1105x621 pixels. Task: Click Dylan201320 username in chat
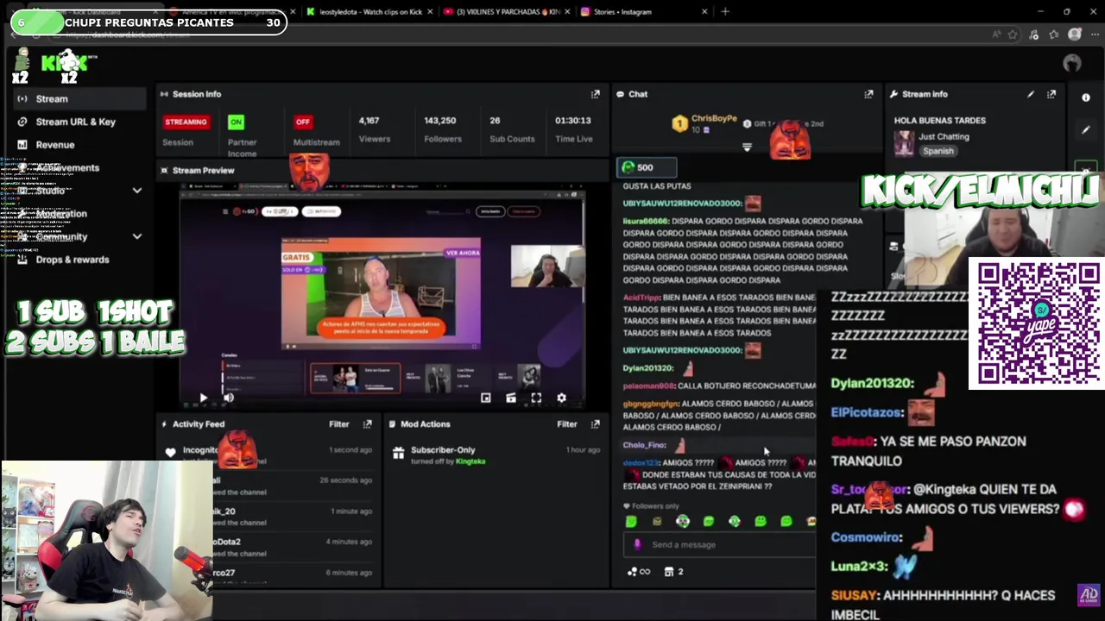[x=647, y=368]
